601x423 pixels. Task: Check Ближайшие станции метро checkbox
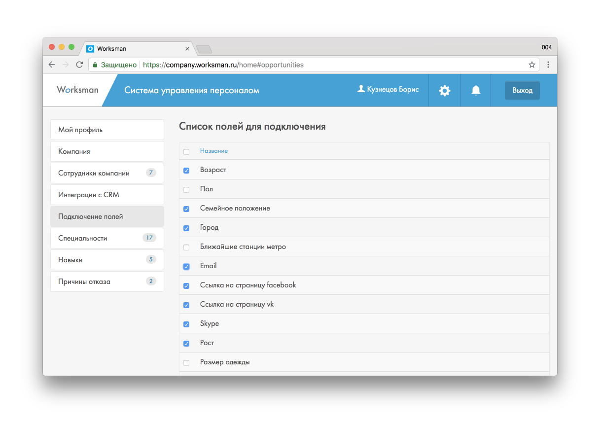click(x=186, y=247)
